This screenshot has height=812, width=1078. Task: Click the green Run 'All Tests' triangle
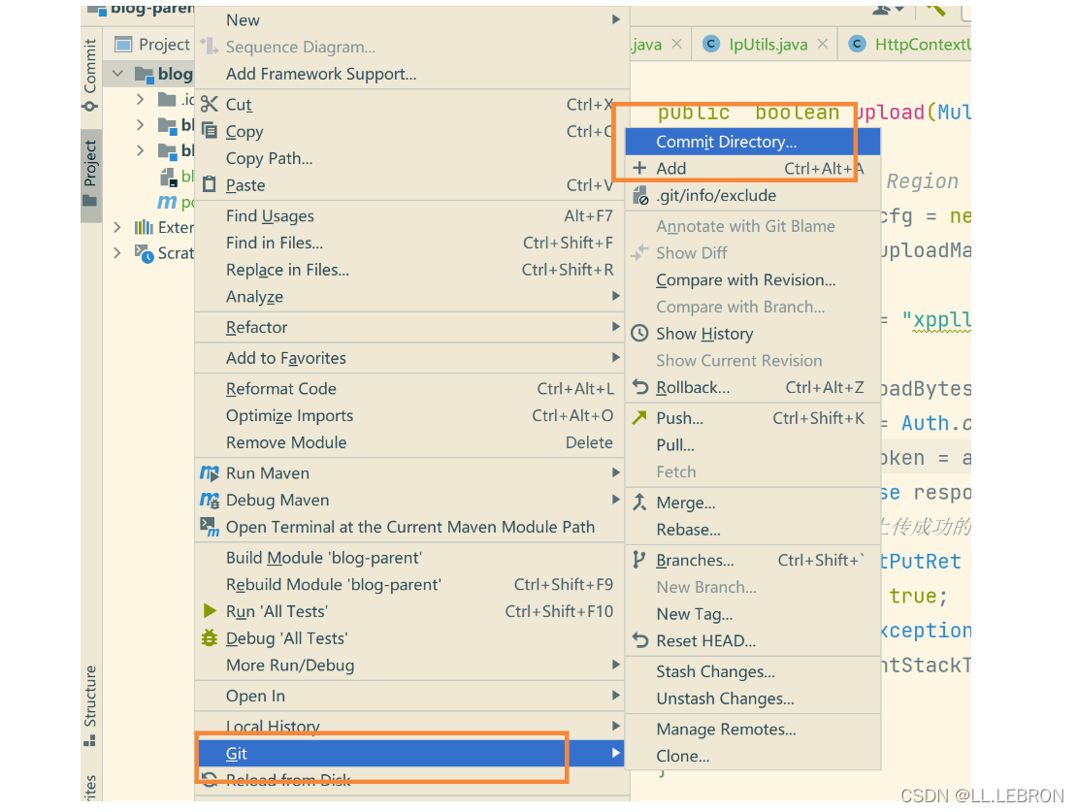tap(210, 611)
